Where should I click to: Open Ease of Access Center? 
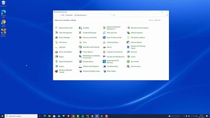point(112,37)
